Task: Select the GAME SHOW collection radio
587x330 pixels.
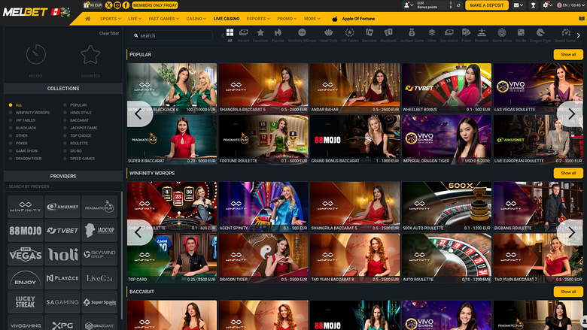Action: (x=11, y=151)
